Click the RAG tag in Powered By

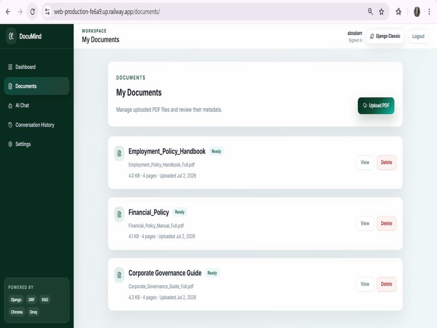pos(45,300)
